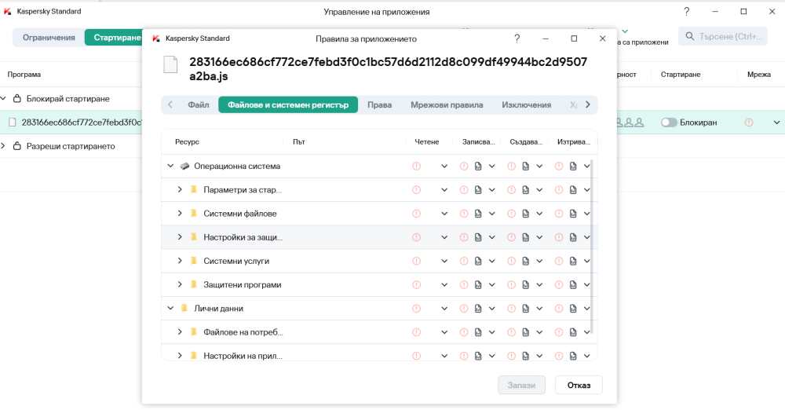Viewport: 785px width, 410px height.
Task: Expand the Системни услуги folder
Action: [x=180, y=261]
